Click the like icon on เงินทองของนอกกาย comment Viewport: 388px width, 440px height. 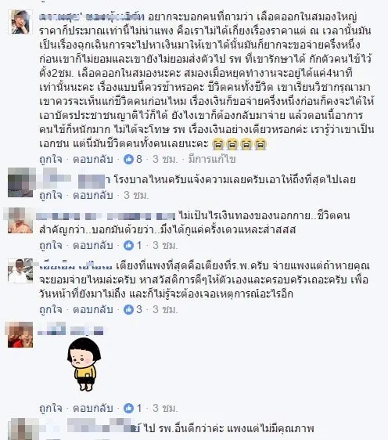click(128, 246)
